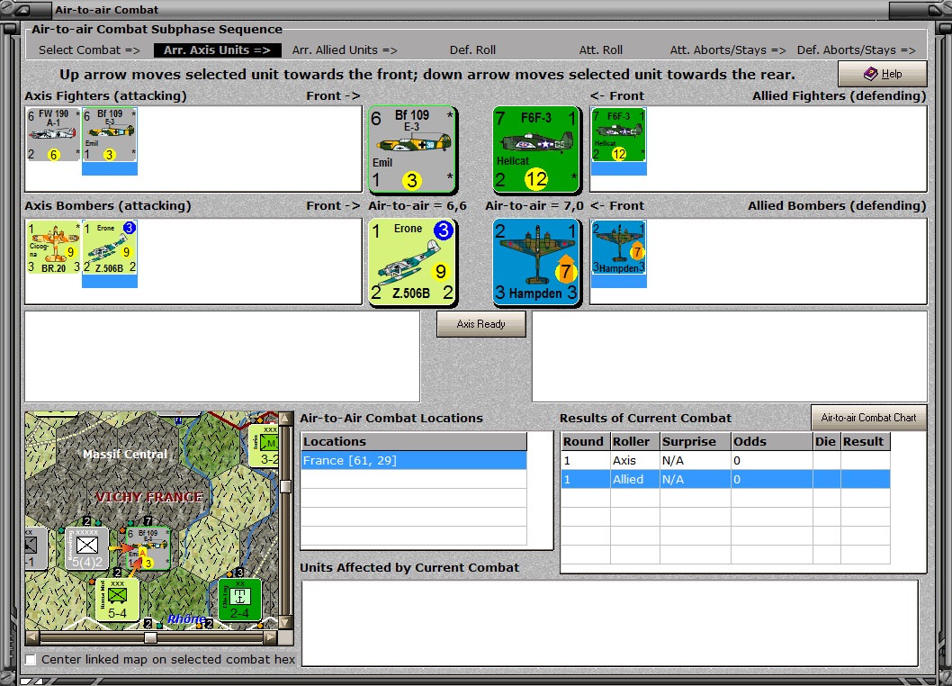Click the Surprise column header
The image size is (952, 686).
[x=696, y=442]
